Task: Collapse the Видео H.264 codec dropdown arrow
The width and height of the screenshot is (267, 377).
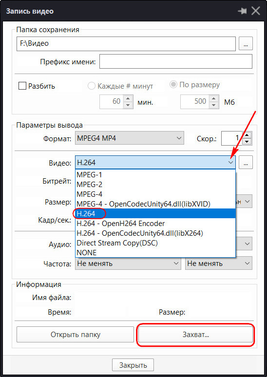Action: pos(230,163)
